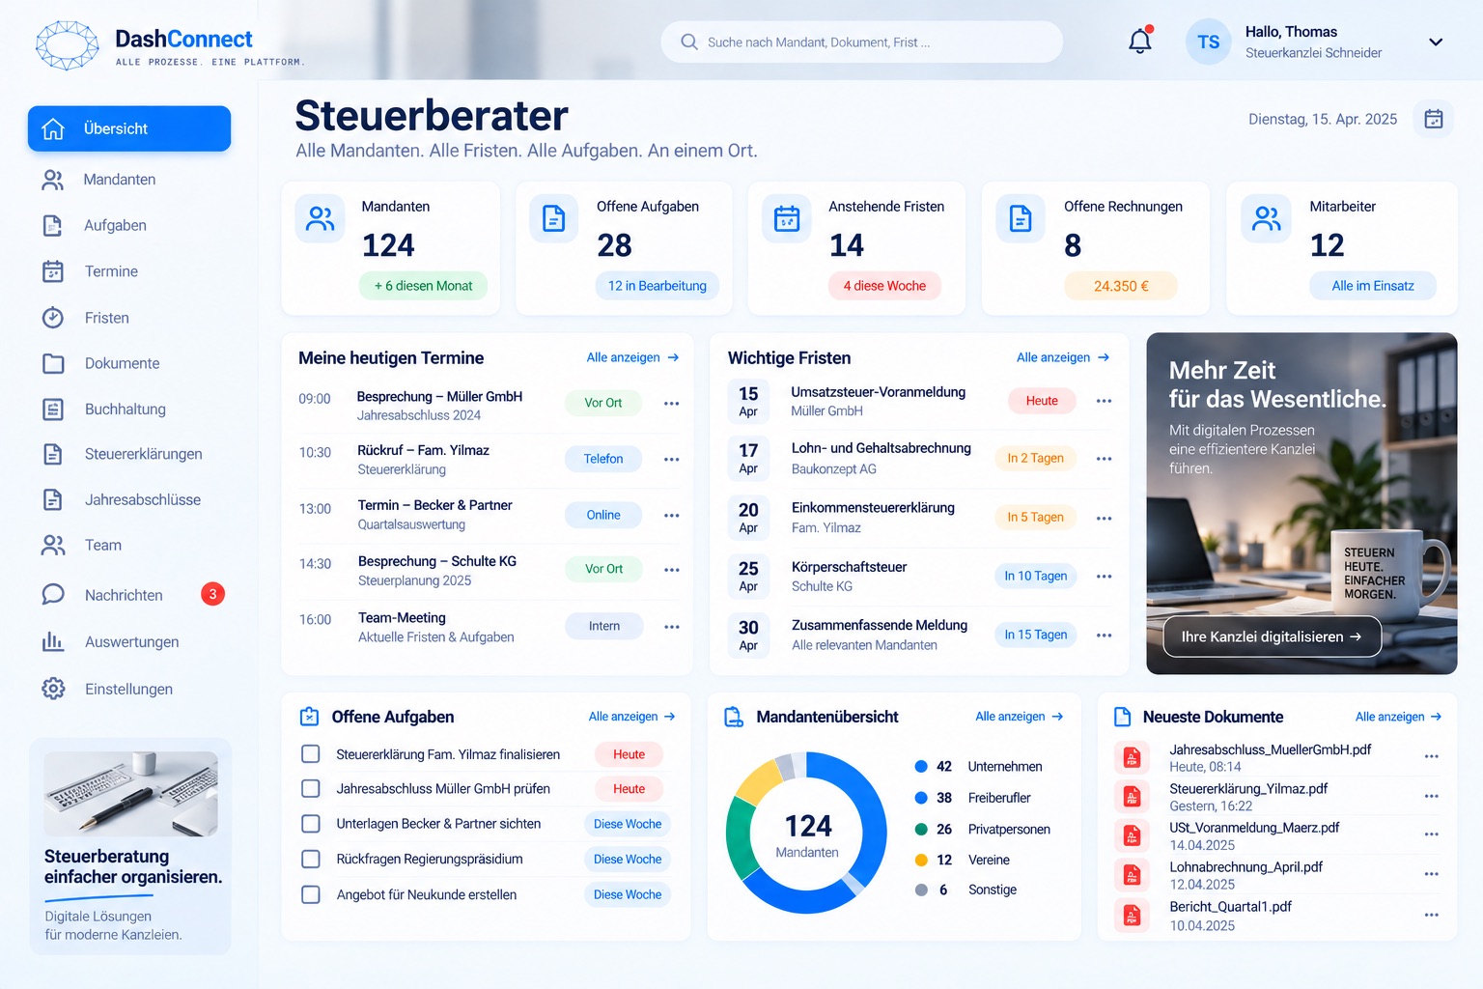Open notifications bell icon
1483x989 pixels.
pos(1140,41)
